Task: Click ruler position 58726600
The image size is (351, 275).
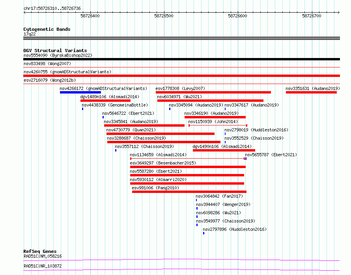Action: [237, 16]
